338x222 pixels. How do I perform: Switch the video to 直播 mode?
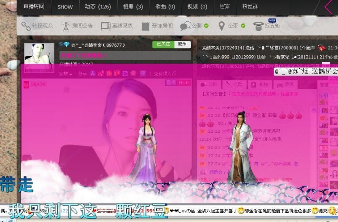[x=171, y=83]
